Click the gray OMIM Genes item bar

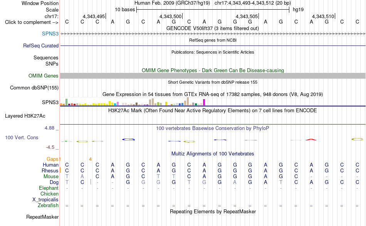tap(213, 76)
